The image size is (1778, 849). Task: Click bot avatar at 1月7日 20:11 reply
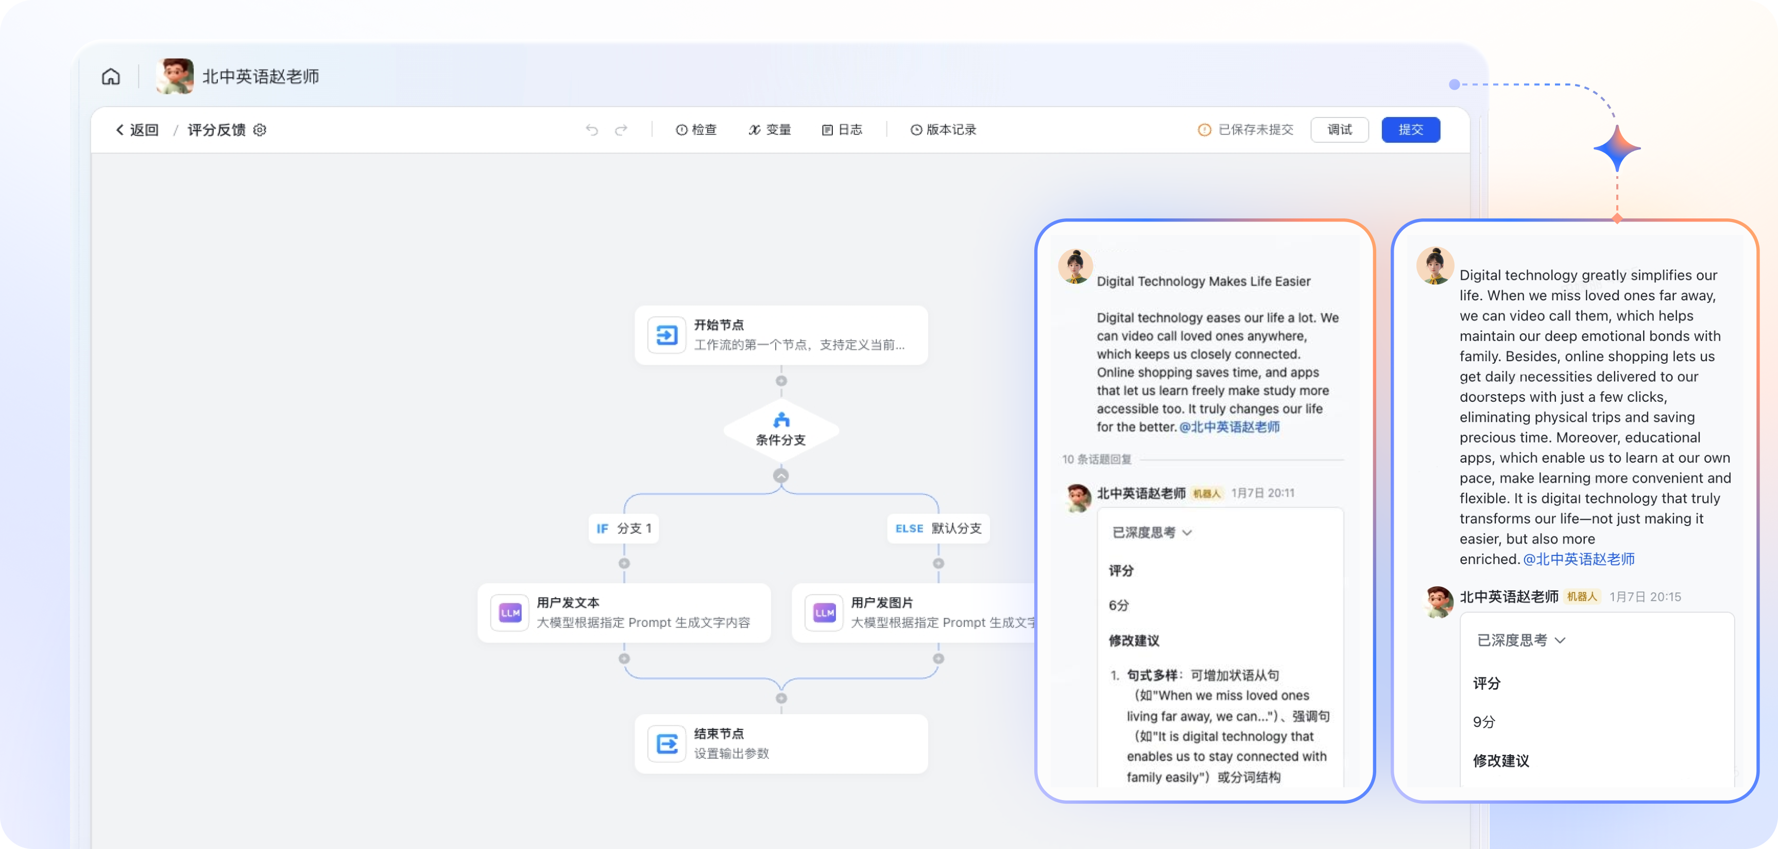point(1078,497)
